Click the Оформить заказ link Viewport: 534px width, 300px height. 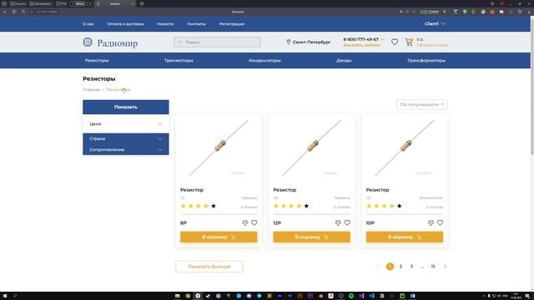pos(432,45)
